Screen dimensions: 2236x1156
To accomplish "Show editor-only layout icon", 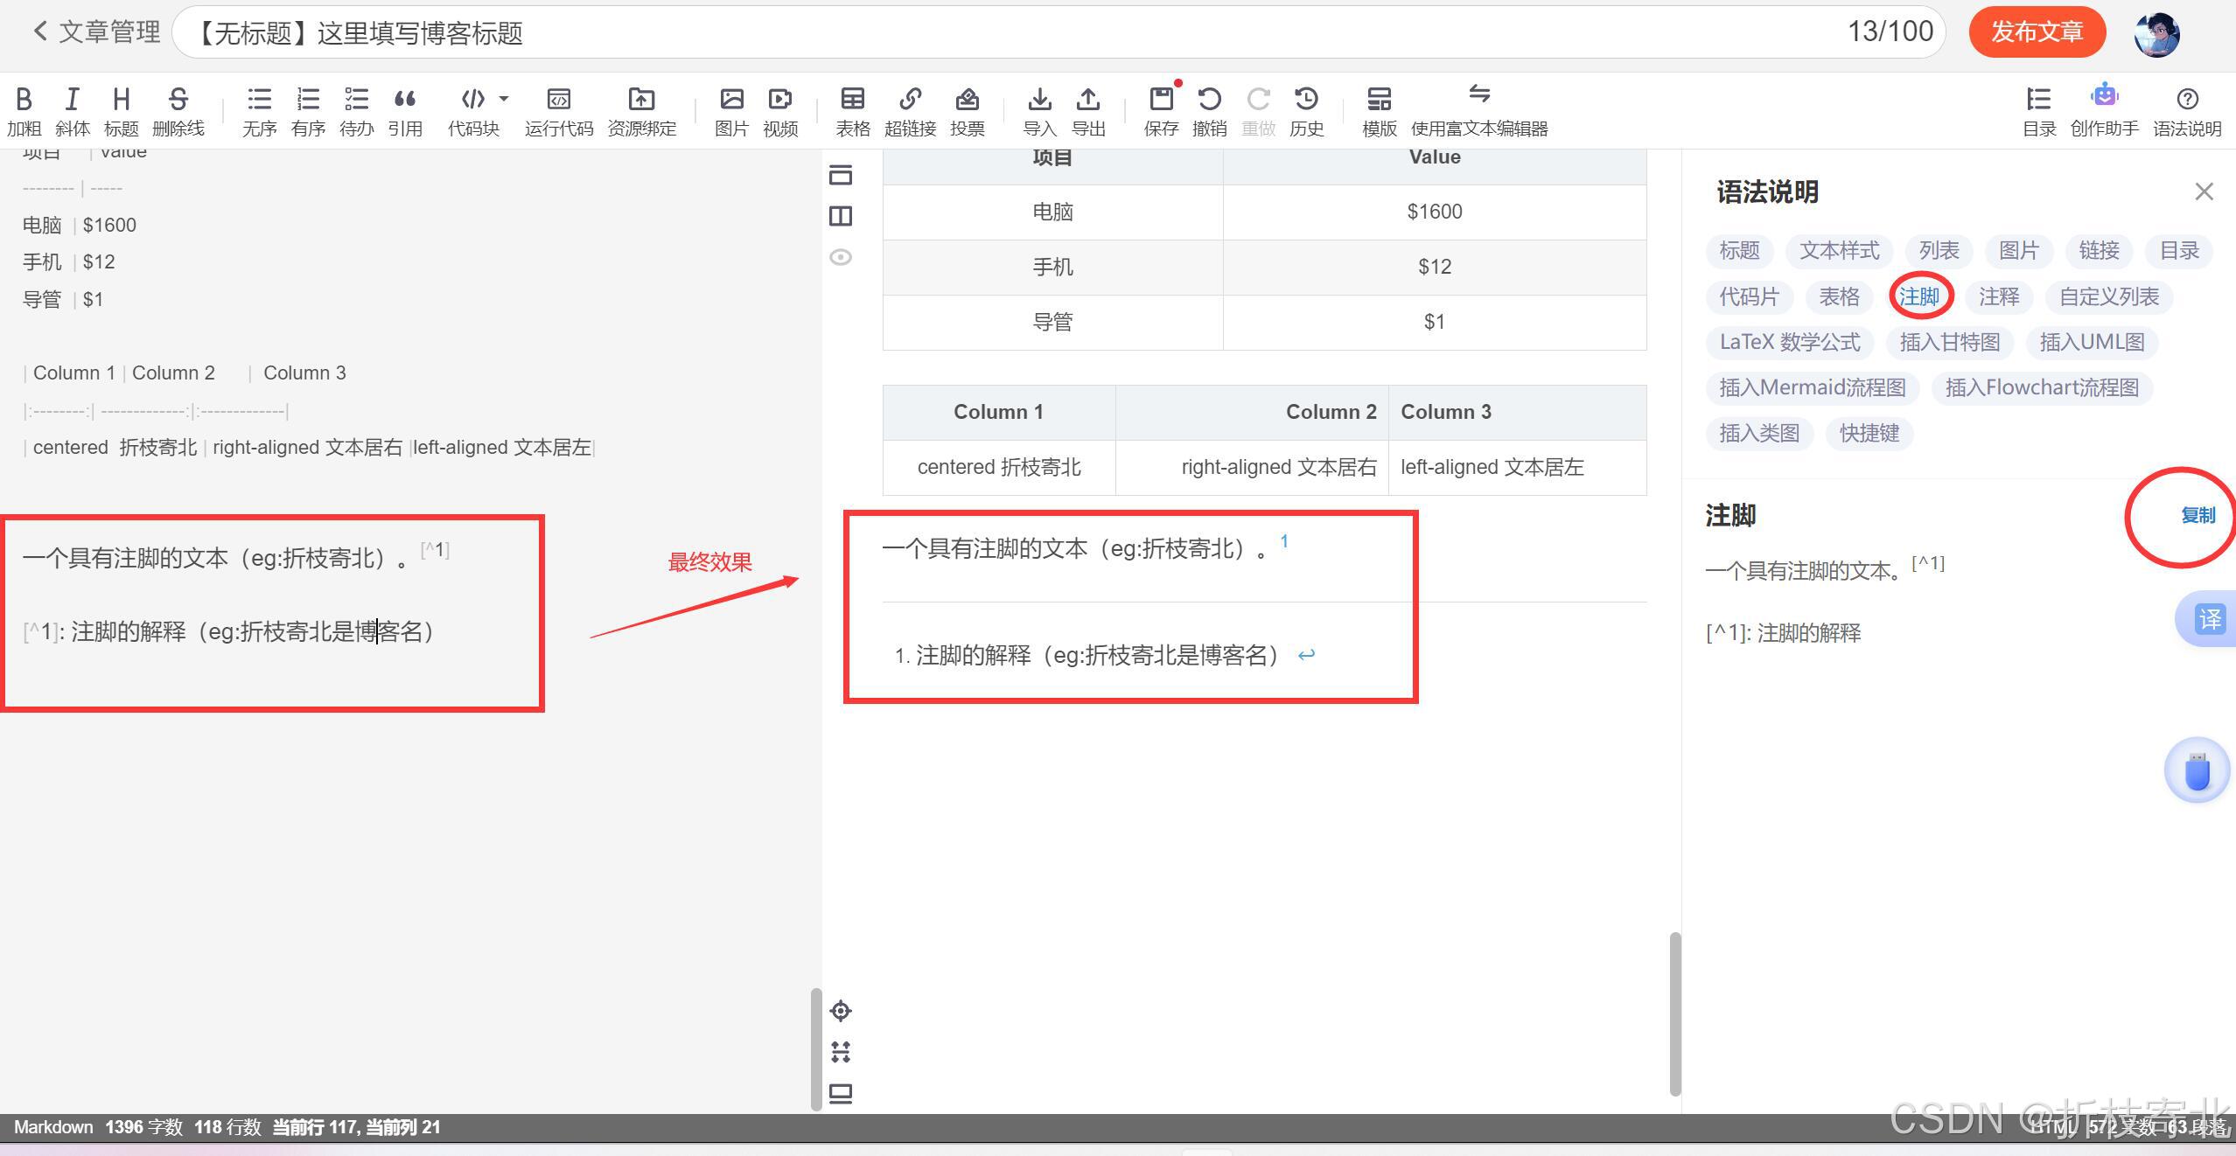I will [x=841, y=175].
